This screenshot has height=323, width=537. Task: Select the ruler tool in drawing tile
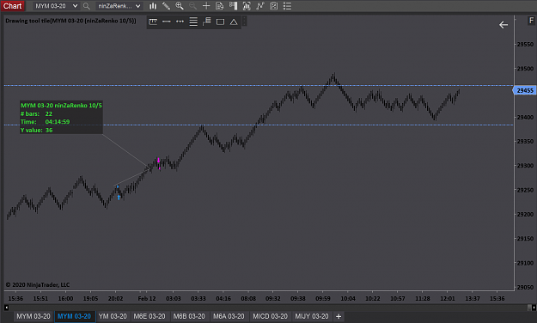pyautogui.click(x=153, y=21)
